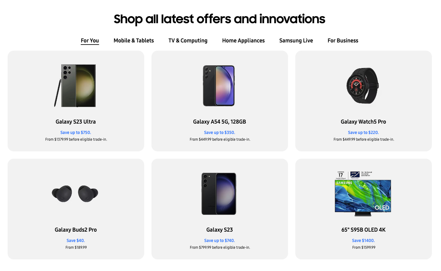441x271 pixels.
Task: Click the Save up to $750 offer
Action: click(x=76, y=132)
